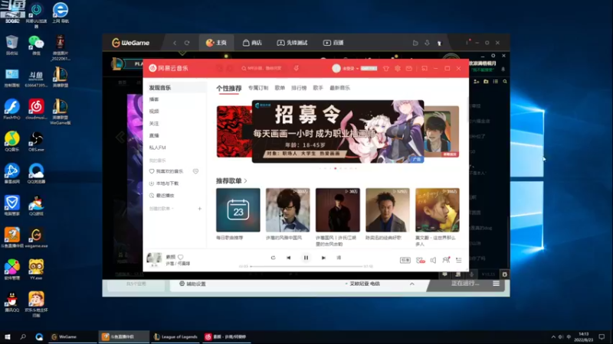Open the 排行榜 tab
This screenshot has width=613, height=344.
pyautogui.click(x=299, y=88)
